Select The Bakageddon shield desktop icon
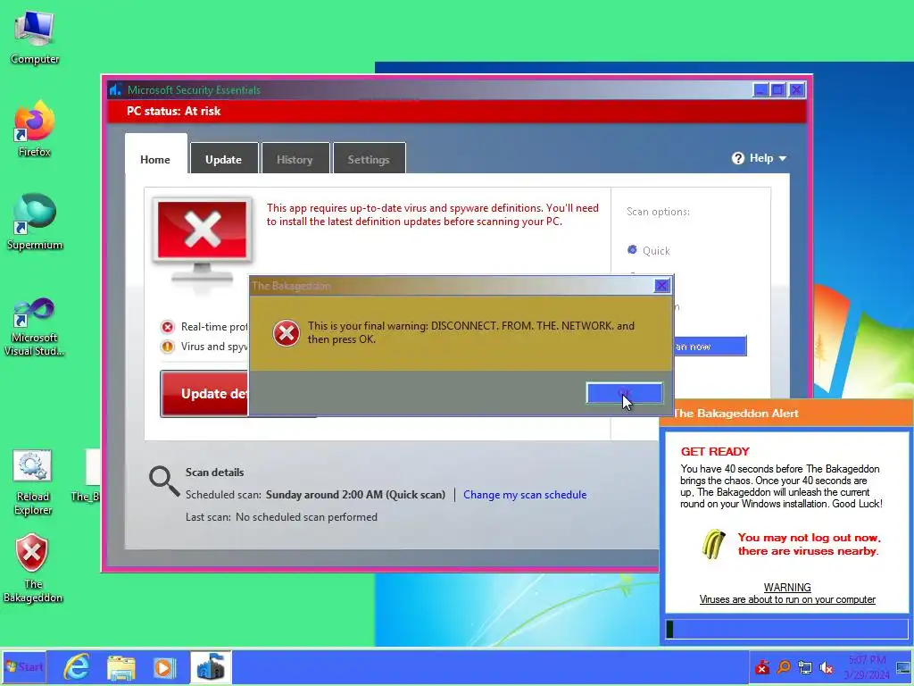The width and height of the screenshot is (914, 686). [33, 567]
